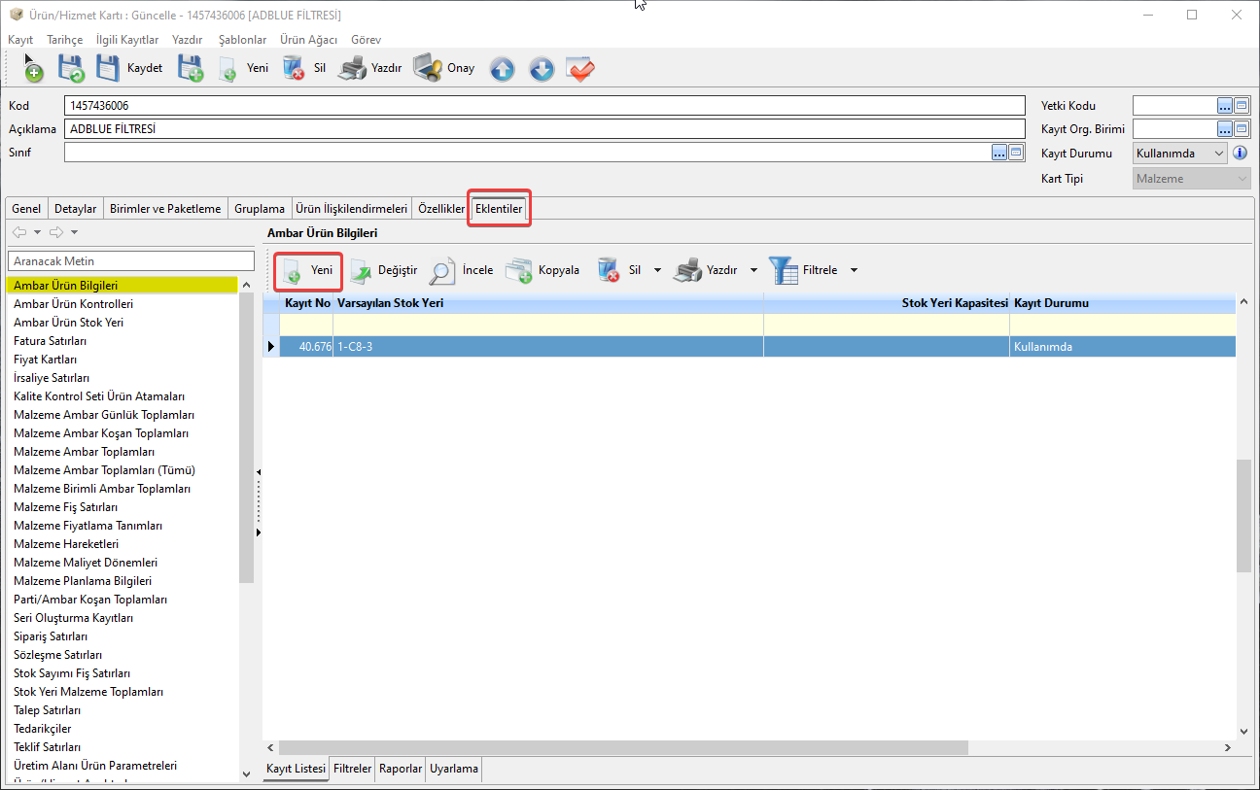Switch to the Birimler ve Paketleme tab
The width and height of the screenshot is (1260, 790).
(165, 209)
